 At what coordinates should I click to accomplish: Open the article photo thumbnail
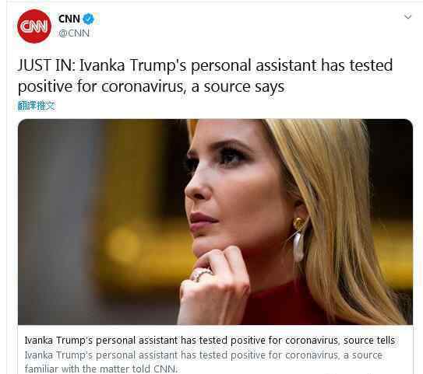point(215,222)
